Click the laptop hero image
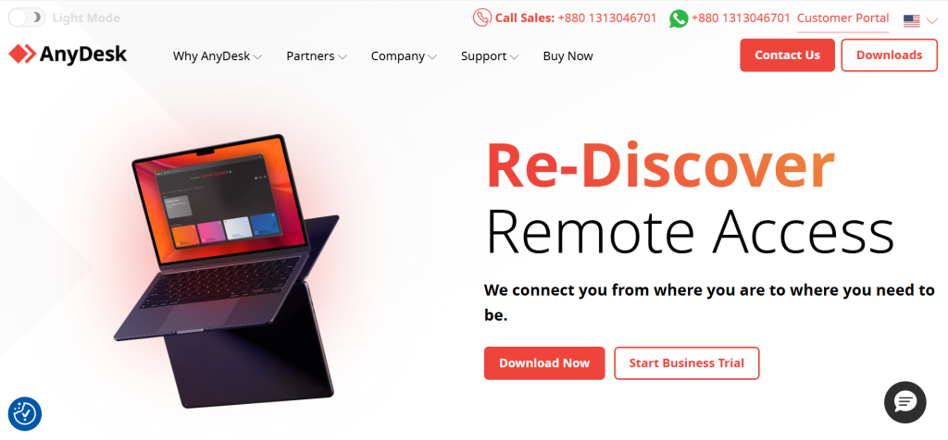Image resolution: width=948 pixels, height=440 pixels. click(x=227, y=272)
